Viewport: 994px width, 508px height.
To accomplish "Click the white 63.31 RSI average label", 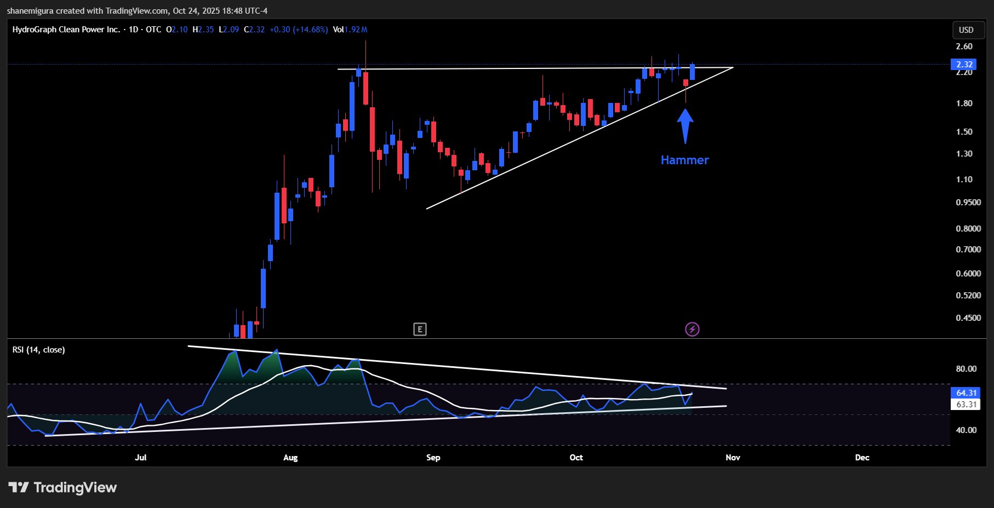I will pos(966,405).
